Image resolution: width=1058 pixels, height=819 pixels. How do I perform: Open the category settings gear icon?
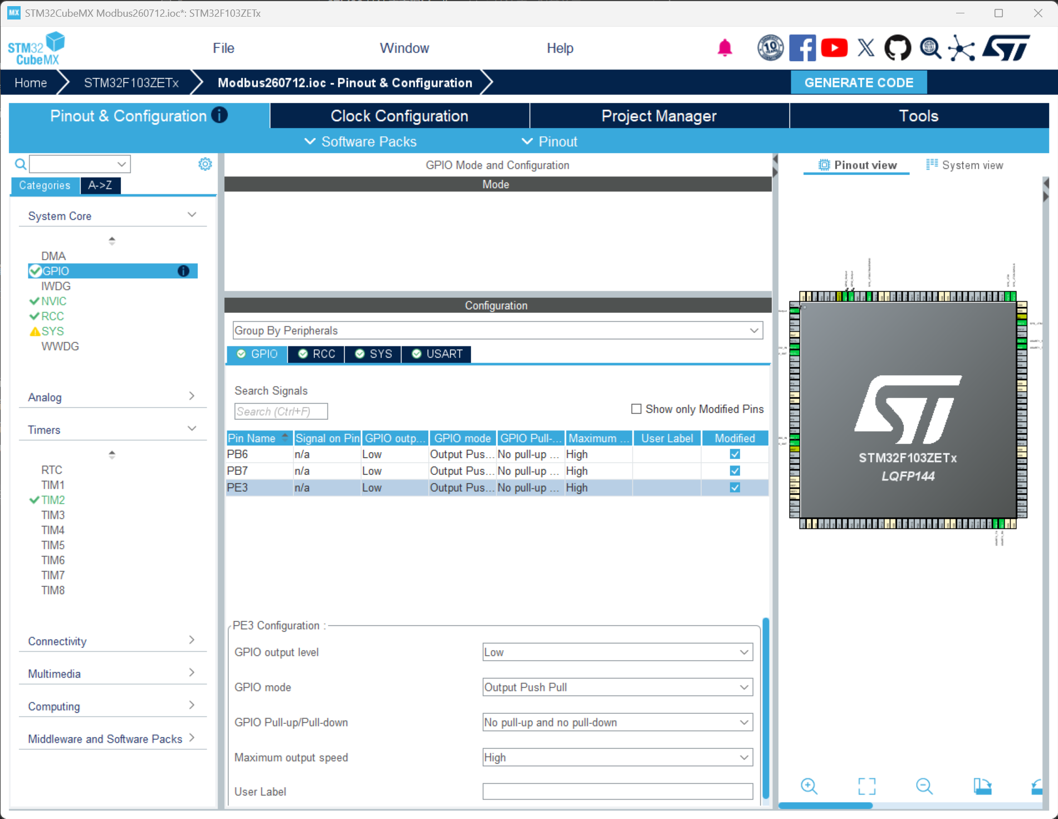point(205,164)
